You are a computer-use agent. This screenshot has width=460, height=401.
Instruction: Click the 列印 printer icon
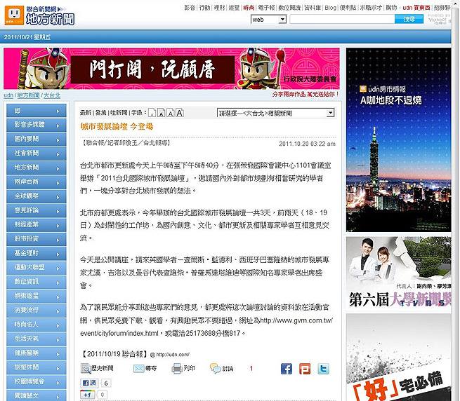pyautogui.click(x=177, y=368)
